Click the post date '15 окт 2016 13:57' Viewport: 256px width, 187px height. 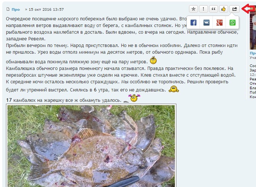pyautogui.click(x=46, y=9)
